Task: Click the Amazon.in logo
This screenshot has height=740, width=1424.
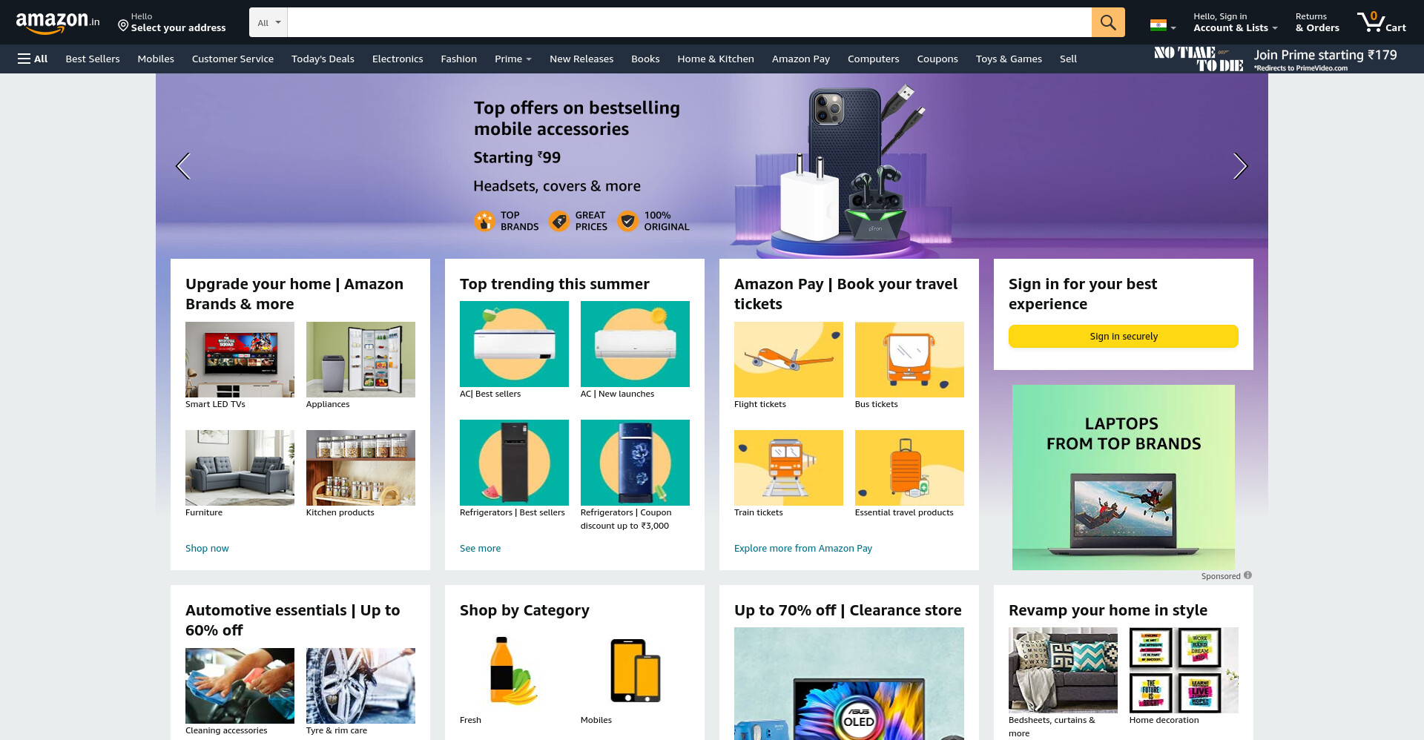Action: coord(58,22)
